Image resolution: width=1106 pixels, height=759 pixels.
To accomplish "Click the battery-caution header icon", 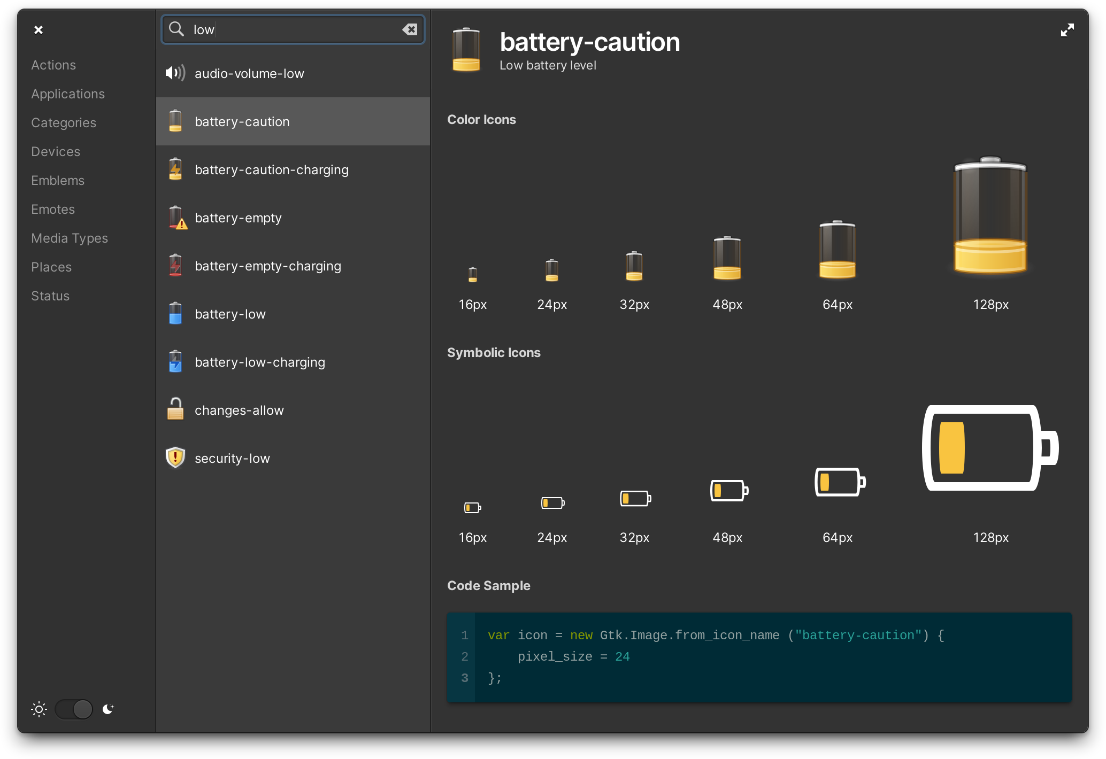I will 466,50.
